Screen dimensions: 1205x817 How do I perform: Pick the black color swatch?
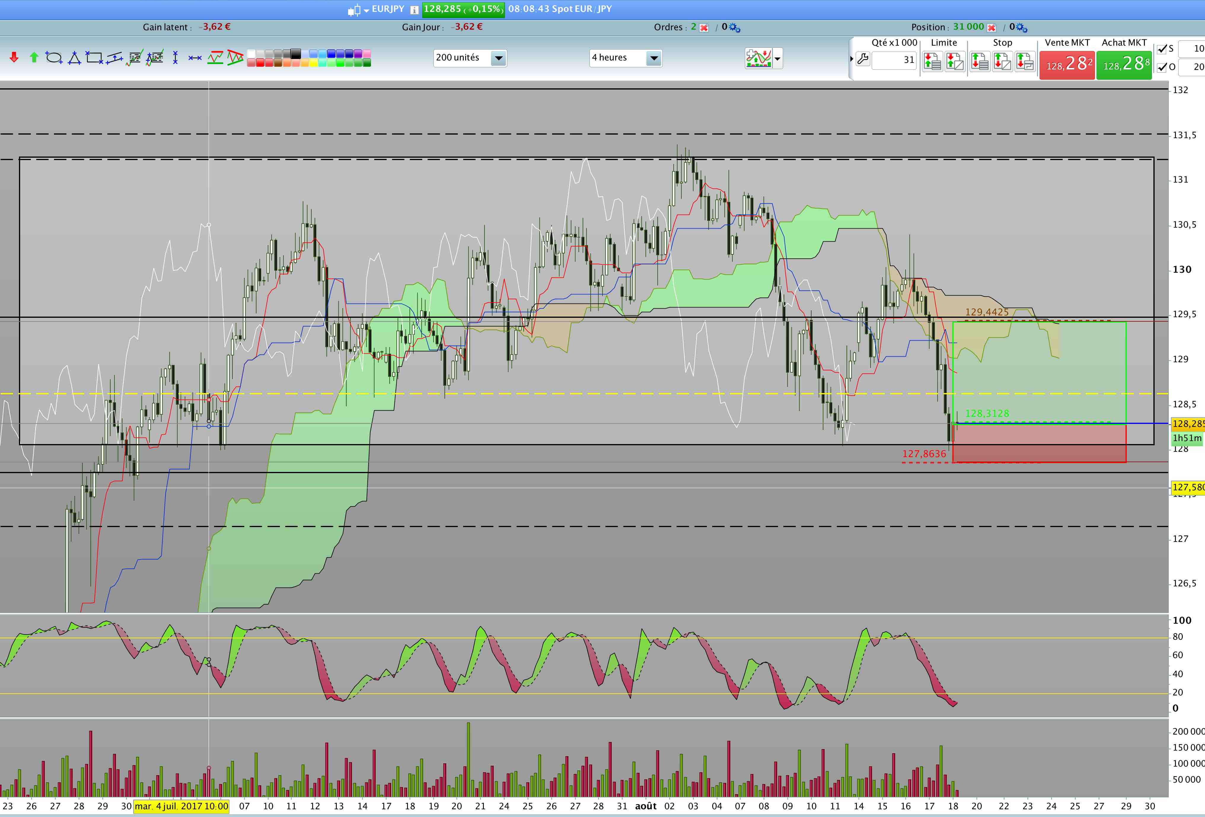296,54
